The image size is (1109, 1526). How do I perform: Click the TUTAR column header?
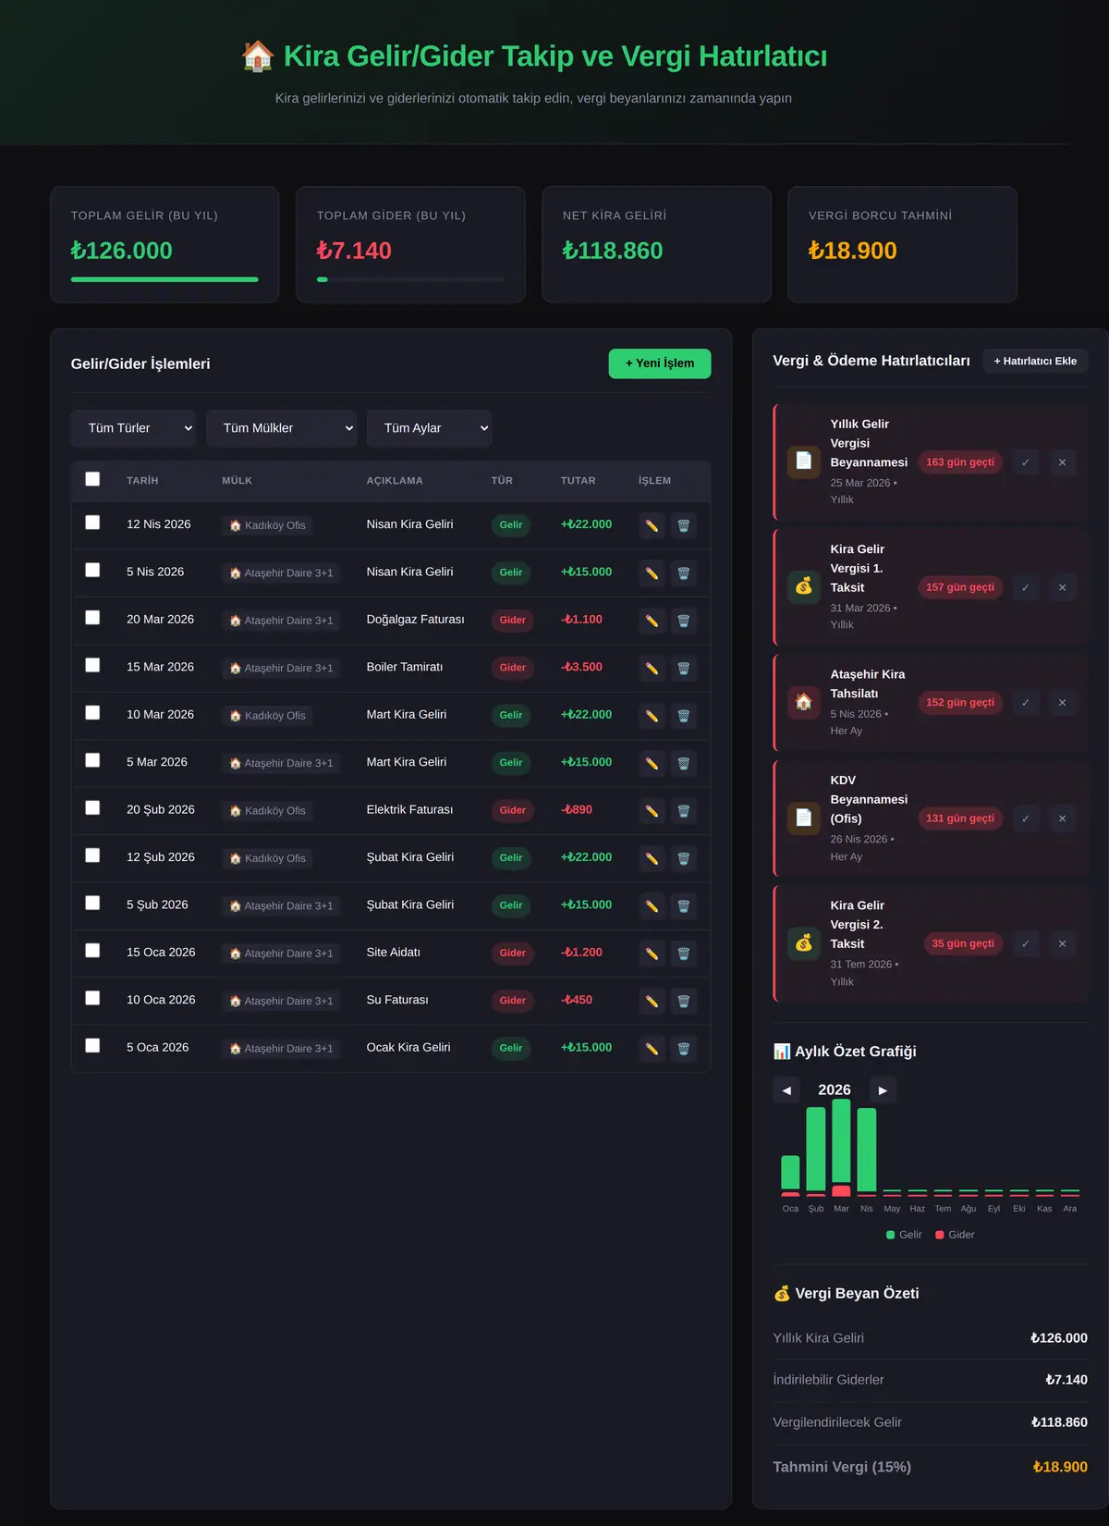579,481
